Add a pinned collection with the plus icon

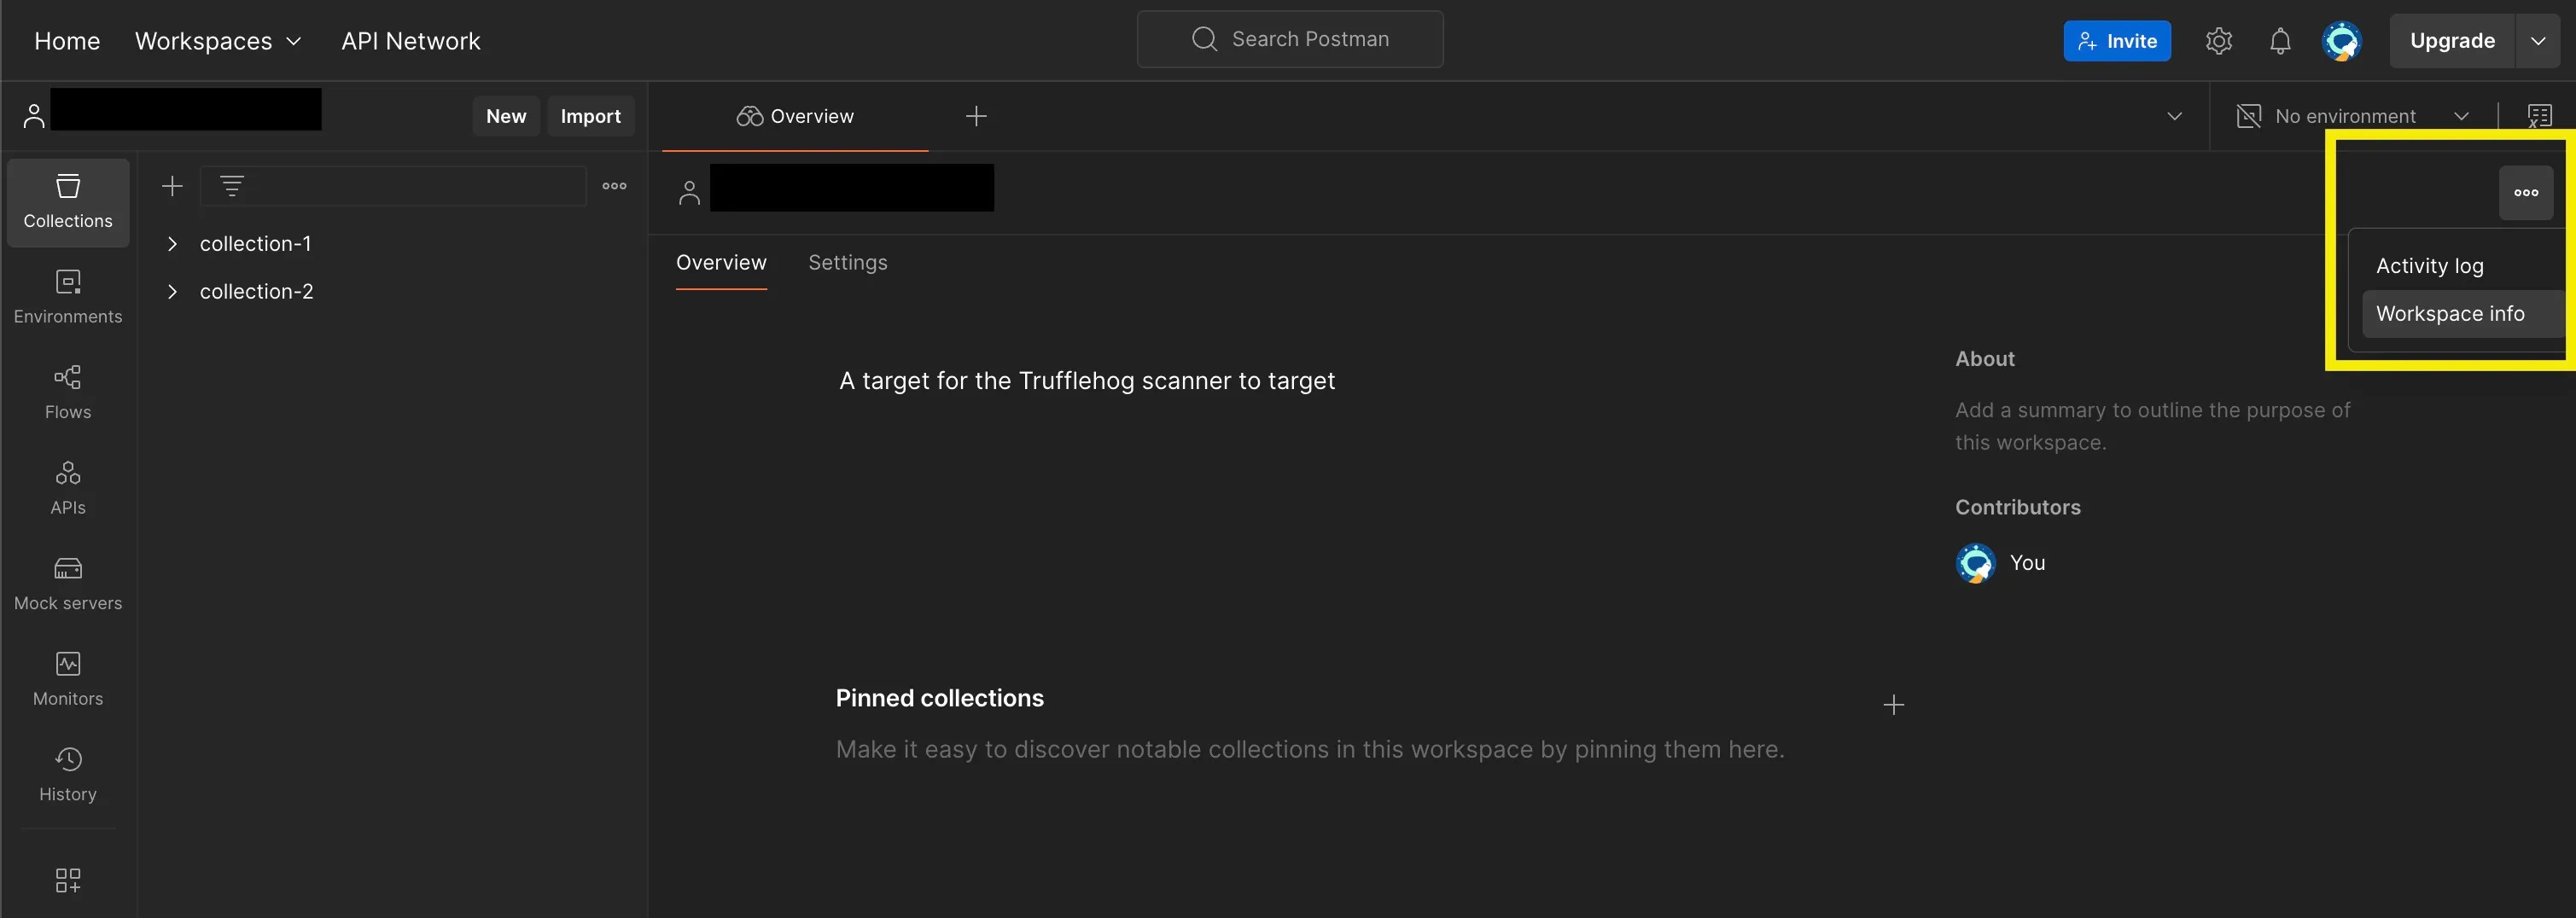point(1893,705)
